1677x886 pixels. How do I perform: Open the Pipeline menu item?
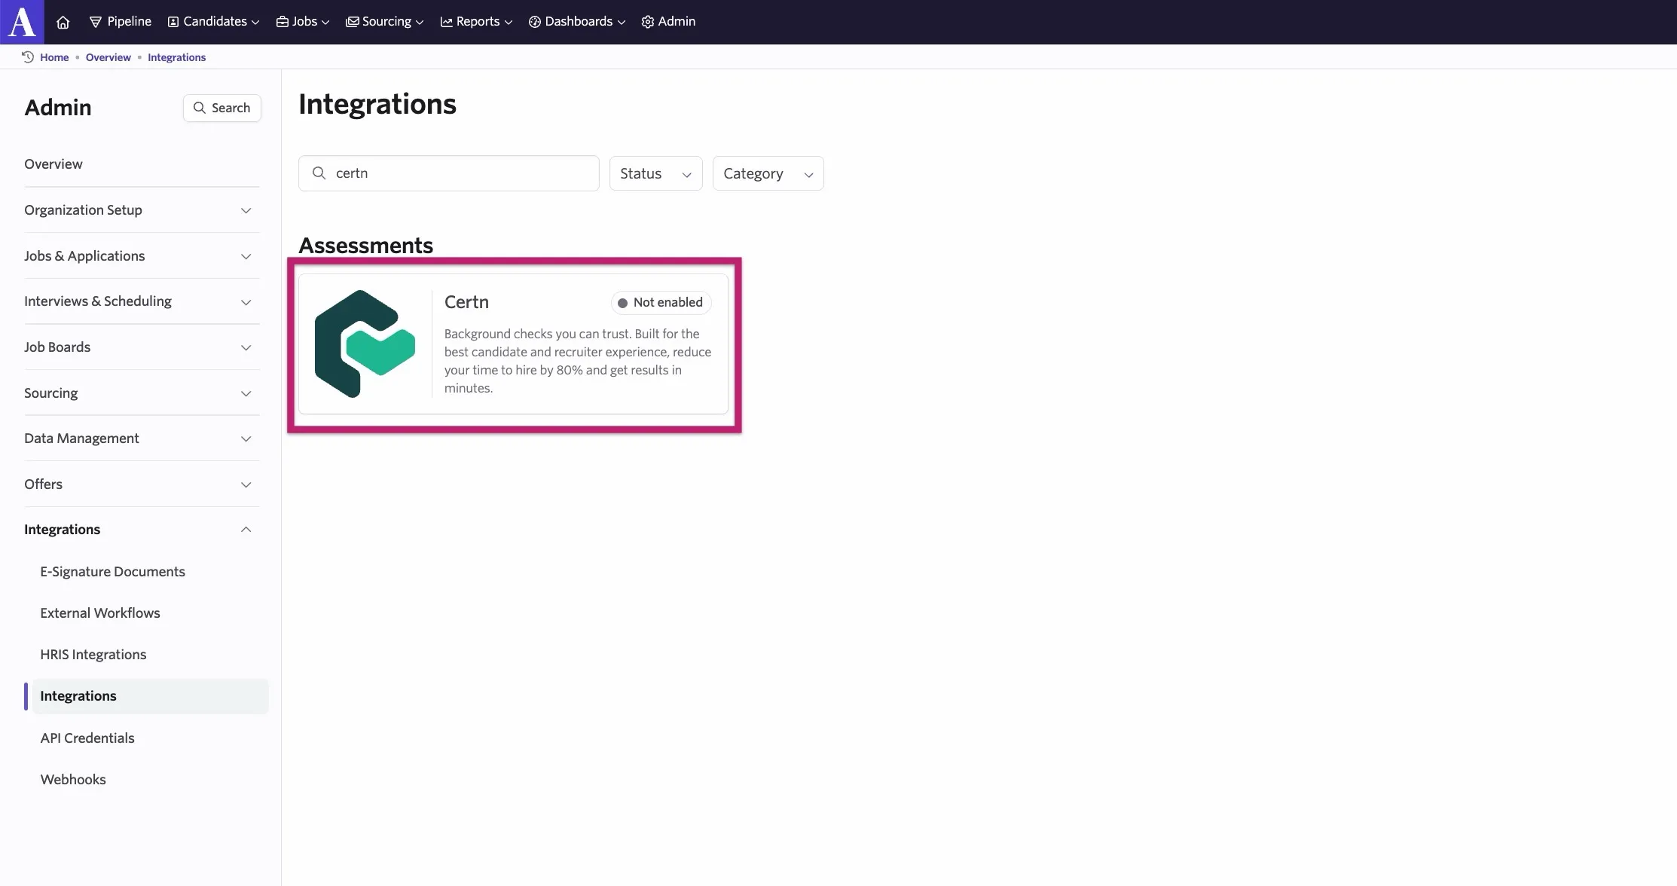click(121, 22)
